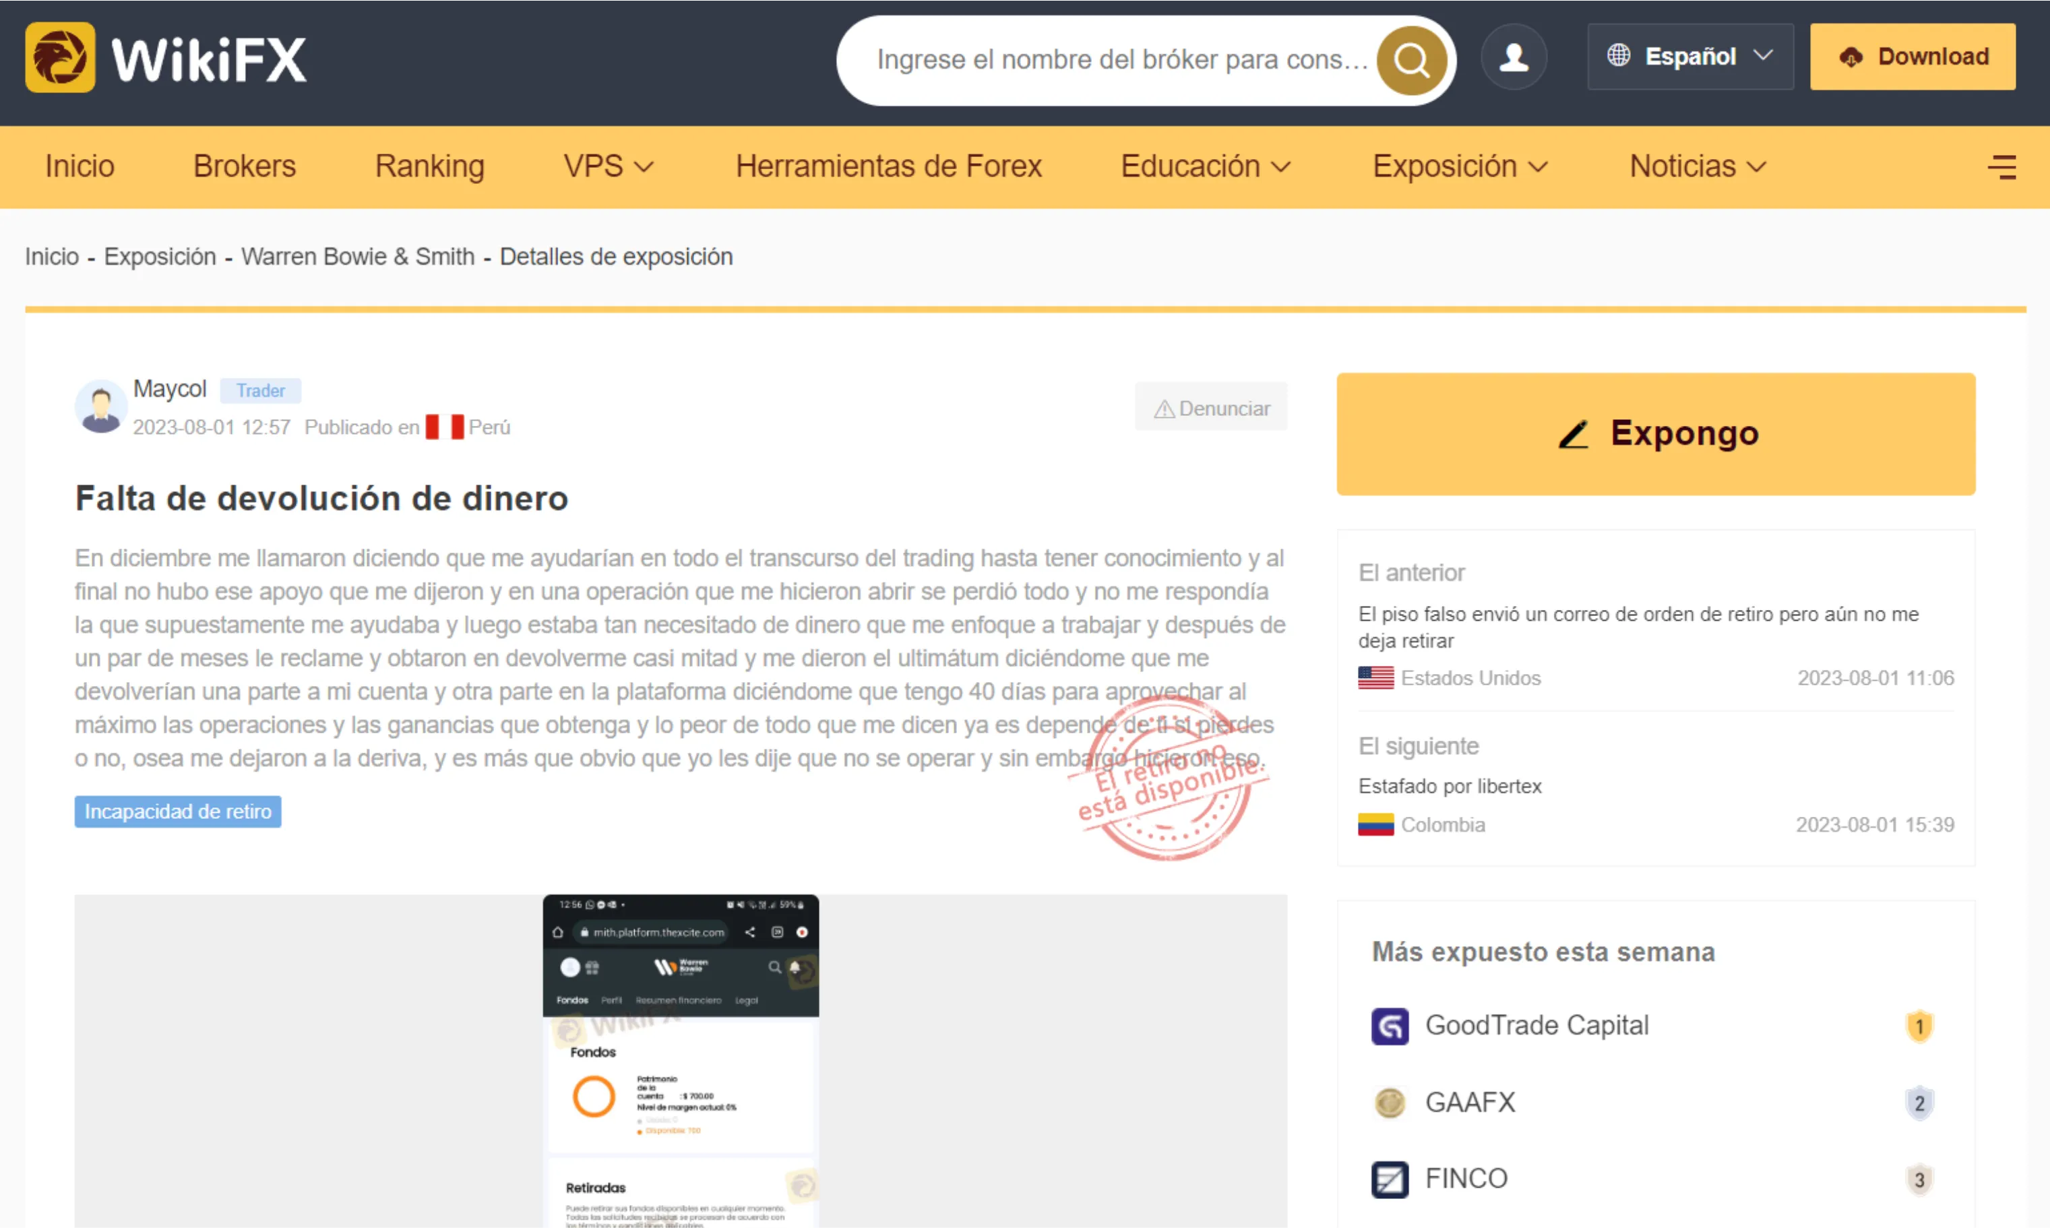Click the breadcrumb text Detalles de exposición
This screenshot has width=2050, height=1228.
[x=615, y=257]
